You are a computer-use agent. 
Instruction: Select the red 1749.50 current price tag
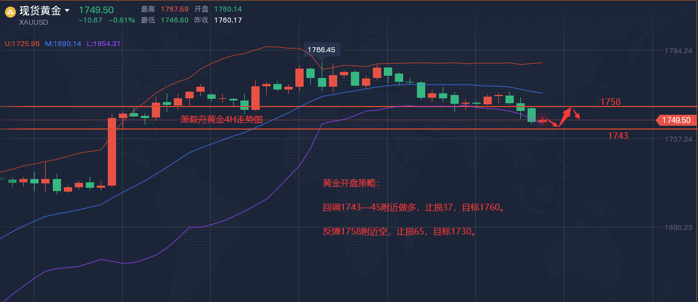point(678,120)
